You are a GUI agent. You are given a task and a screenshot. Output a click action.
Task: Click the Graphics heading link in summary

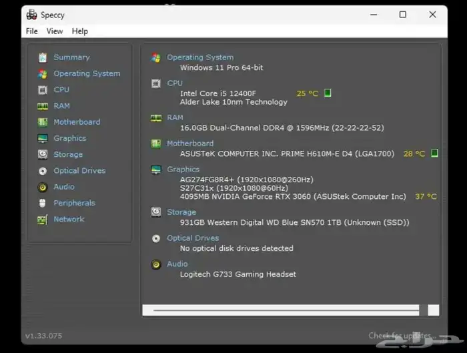[183, 169]
